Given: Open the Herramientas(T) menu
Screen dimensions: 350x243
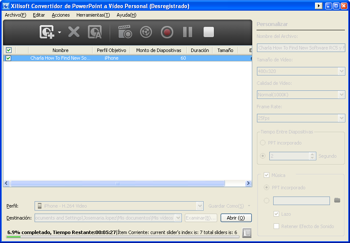Looking at the screenshot, I should point(93,15).
